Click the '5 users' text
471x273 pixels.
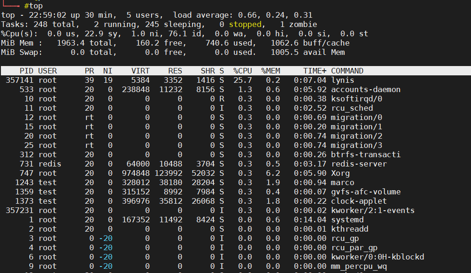tap(143, 15)
